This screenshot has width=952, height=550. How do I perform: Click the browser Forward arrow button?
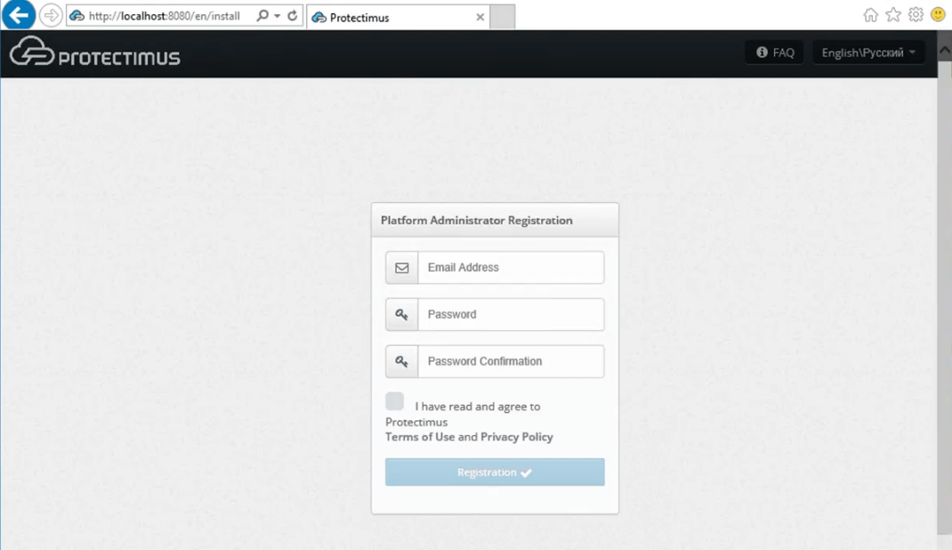pos(51,15)
